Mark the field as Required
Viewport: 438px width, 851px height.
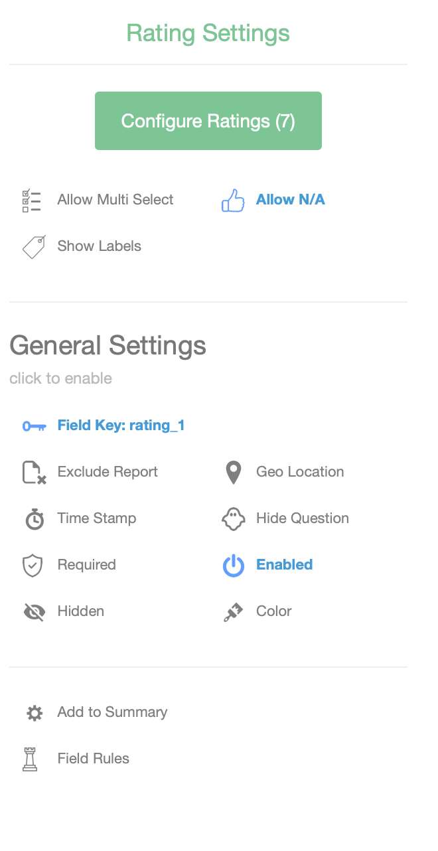(x=86, y=565)
